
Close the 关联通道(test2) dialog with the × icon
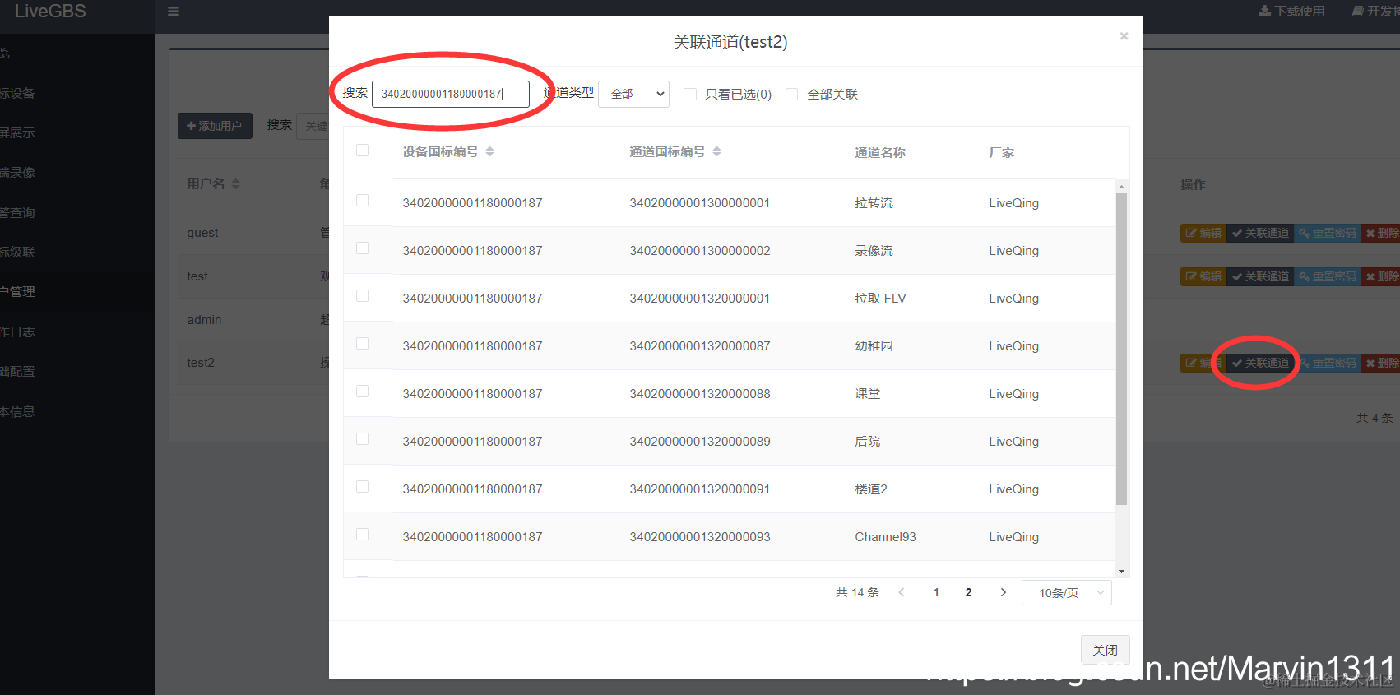point(1124,36)
